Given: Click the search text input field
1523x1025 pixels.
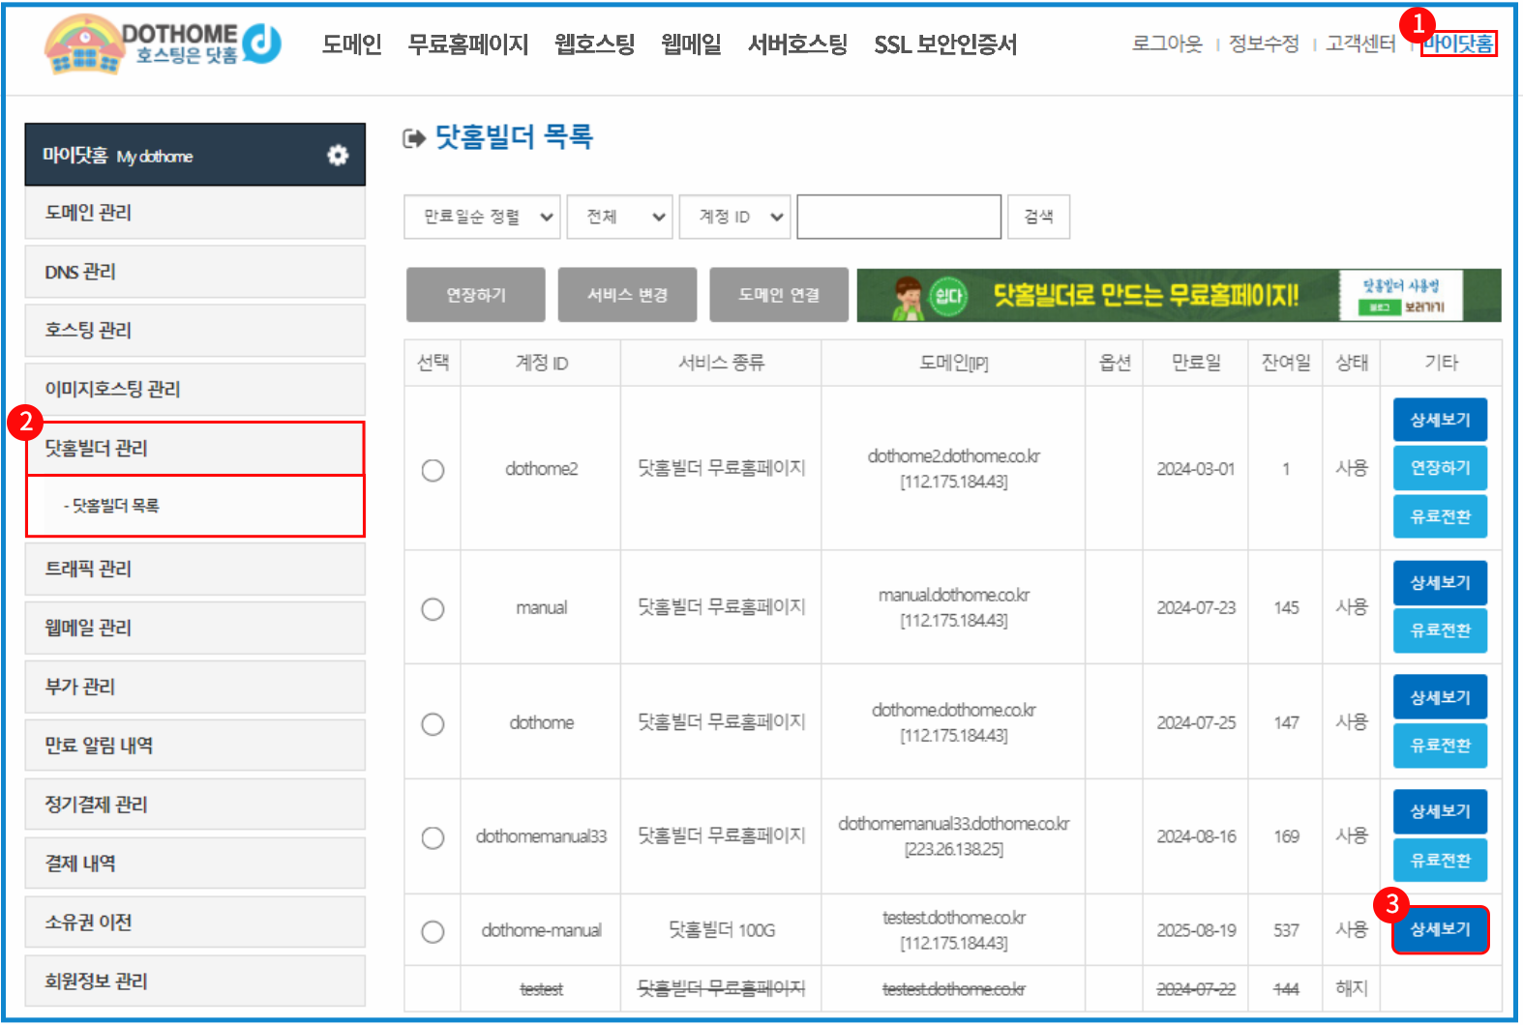Looking at the screenshot, I should [x=898, y=217].
